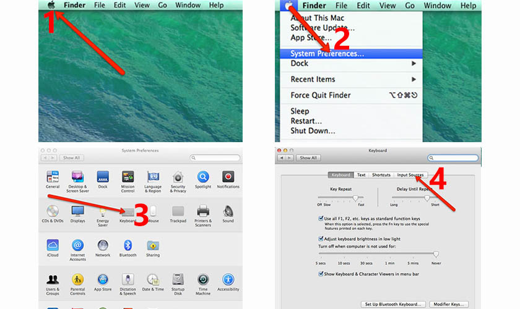Toggle use F1, F2 keys as standard function keys
Image resolution: width=520 pixels, height=309 pixels.
coord(321,219)
